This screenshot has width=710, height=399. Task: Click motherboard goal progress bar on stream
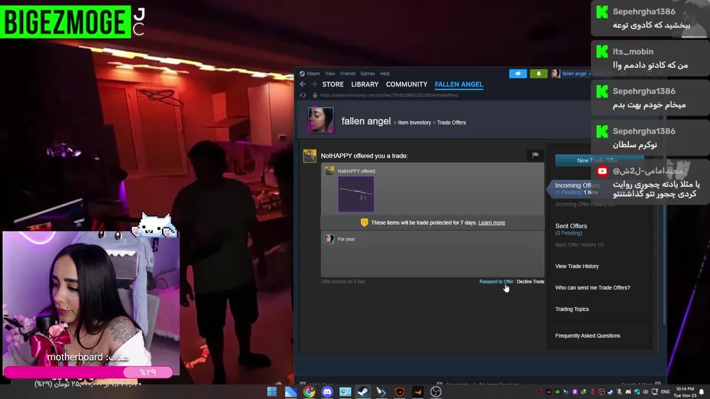(88, 372)
